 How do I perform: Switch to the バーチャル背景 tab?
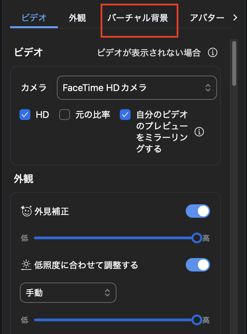click(x=138, y=18)
